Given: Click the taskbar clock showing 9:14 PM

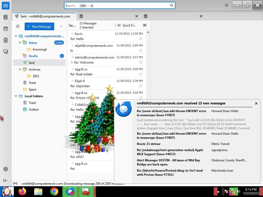Looking at the screenshot, I should tap(251, 191).
